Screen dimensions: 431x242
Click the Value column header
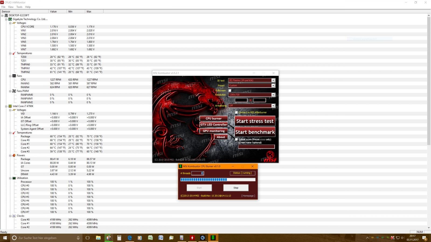click(x=58, y=12)
